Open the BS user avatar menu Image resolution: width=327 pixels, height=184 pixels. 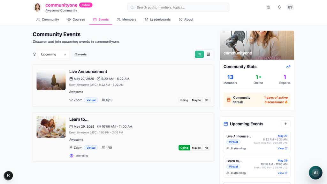(x=290, y=7)
